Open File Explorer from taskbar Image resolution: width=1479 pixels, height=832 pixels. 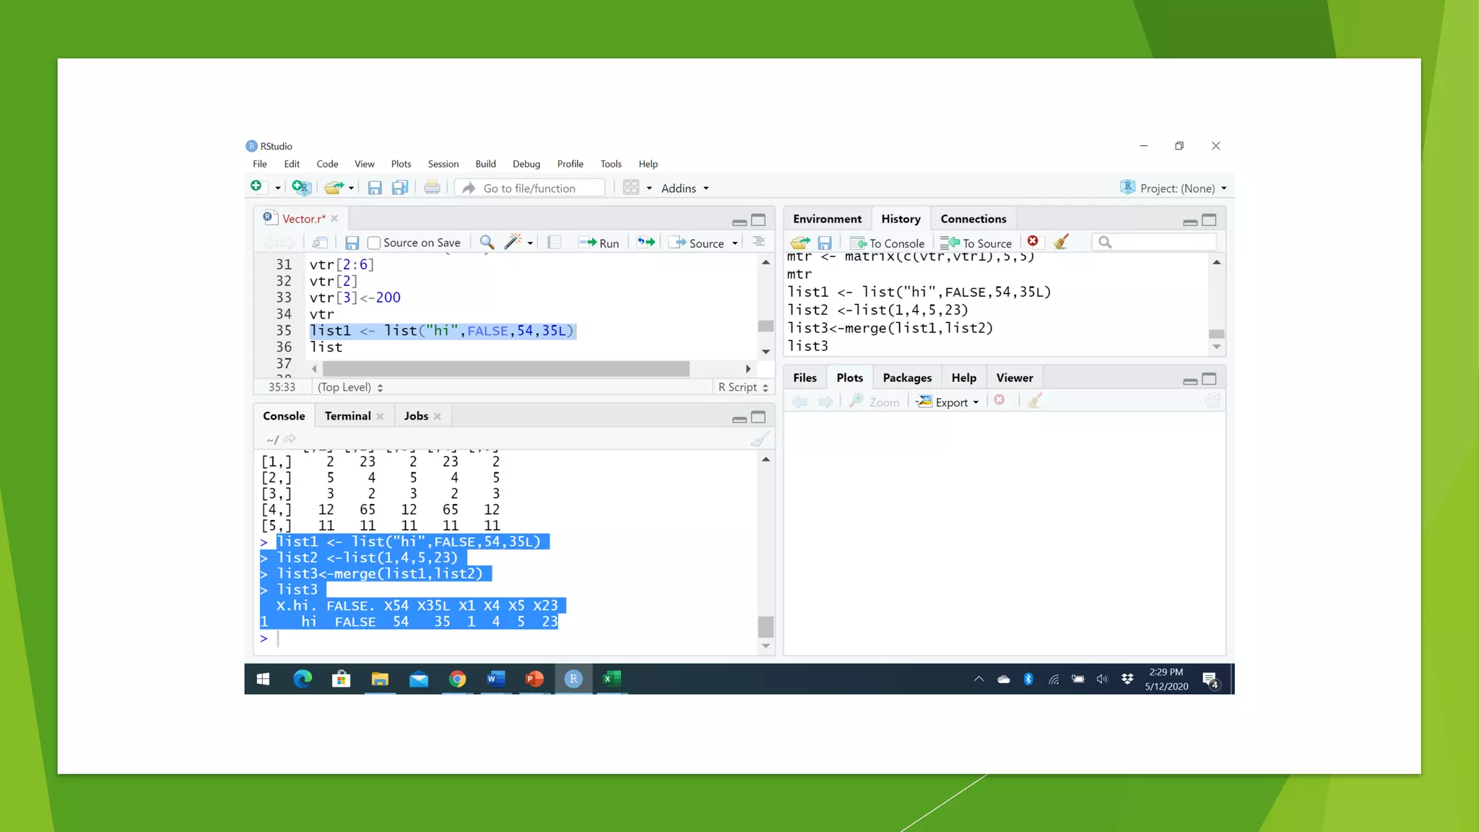380,679
